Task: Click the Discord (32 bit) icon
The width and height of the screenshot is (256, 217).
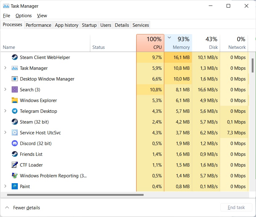Action: tap(15, 144)
